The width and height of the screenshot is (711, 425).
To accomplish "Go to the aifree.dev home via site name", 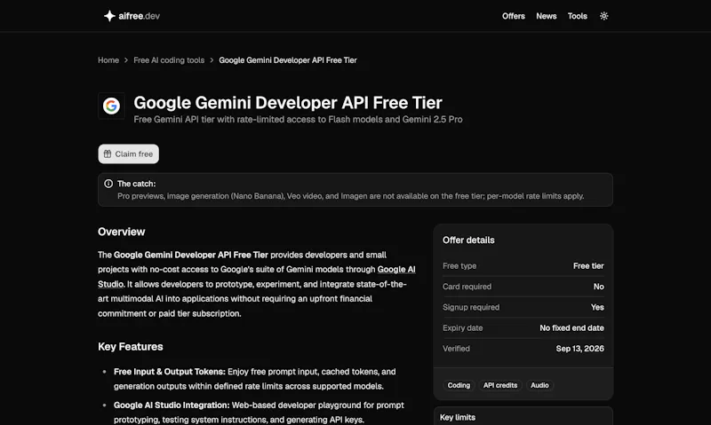I will pyautogui.click(x=140, y=16).
